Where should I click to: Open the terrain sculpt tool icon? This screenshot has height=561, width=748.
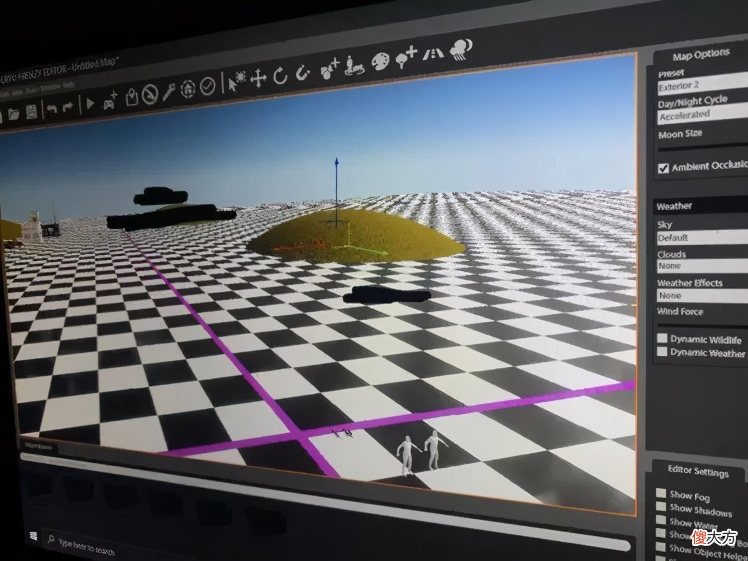(355, 65)
